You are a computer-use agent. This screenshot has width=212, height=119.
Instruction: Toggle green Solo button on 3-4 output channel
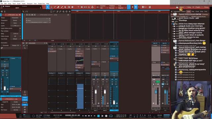158,82
